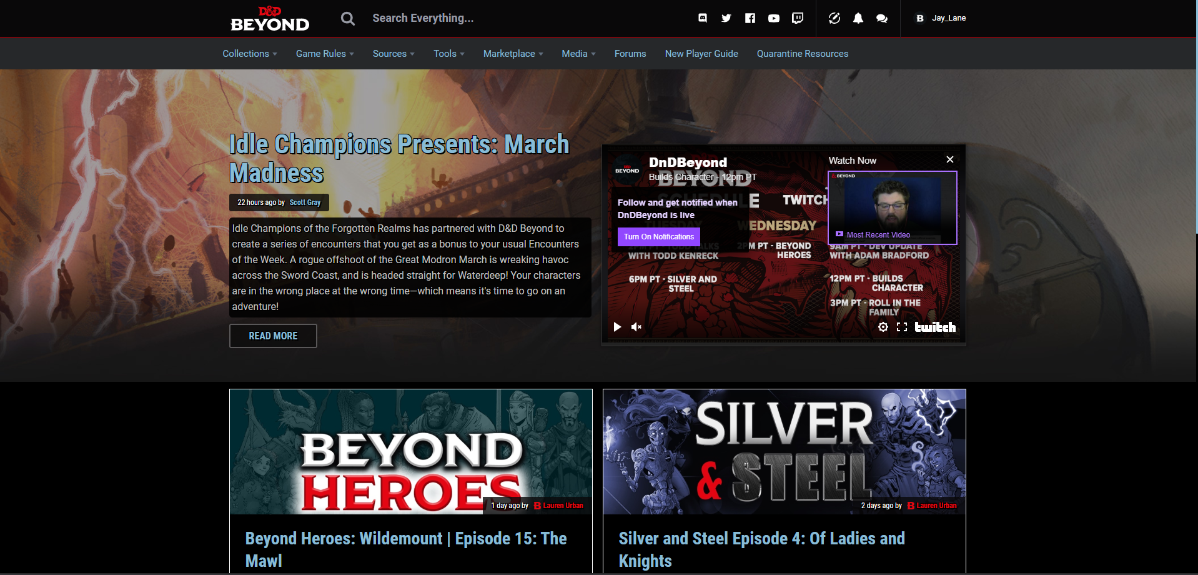Play the Most Recent Video thumbnail
This screenshot has width=1198, height=575.
point(893,207)
